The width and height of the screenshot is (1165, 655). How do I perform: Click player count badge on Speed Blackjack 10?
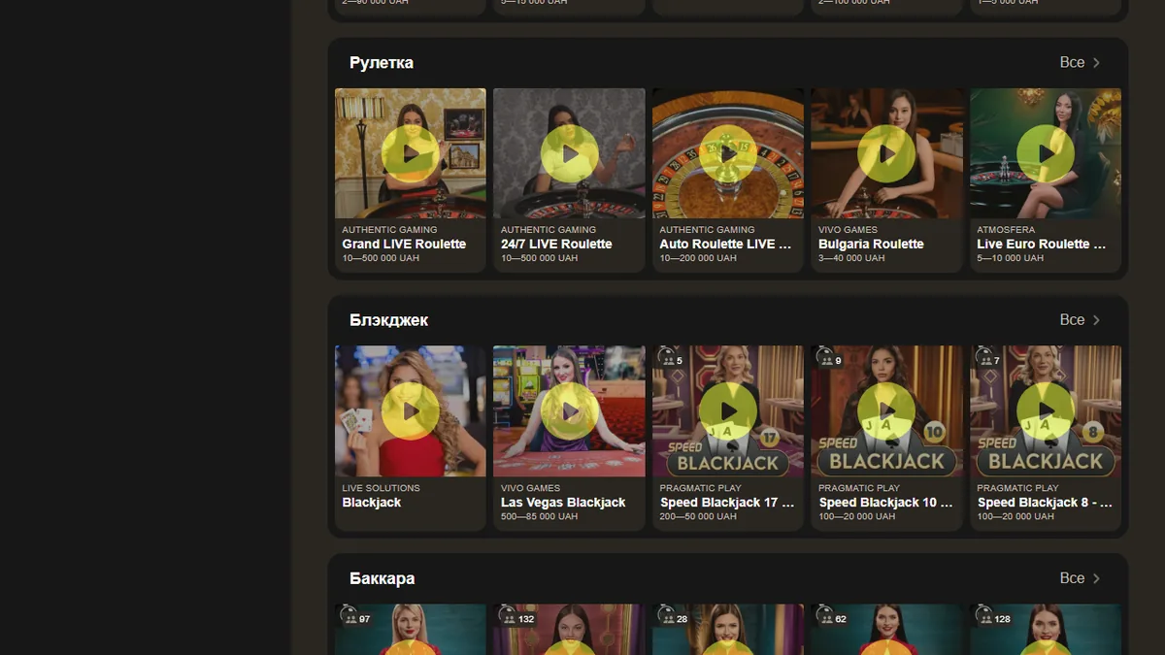click(830, 360)
